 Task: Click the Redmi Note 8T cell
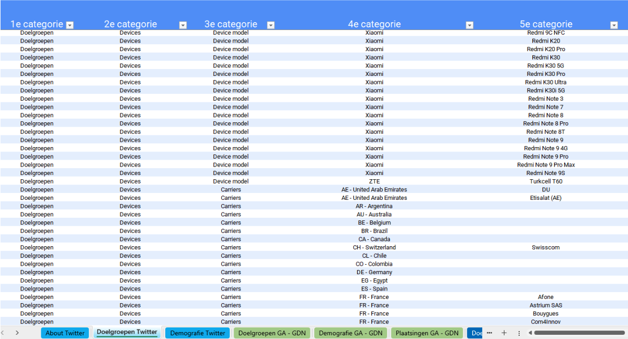[546, 131]
